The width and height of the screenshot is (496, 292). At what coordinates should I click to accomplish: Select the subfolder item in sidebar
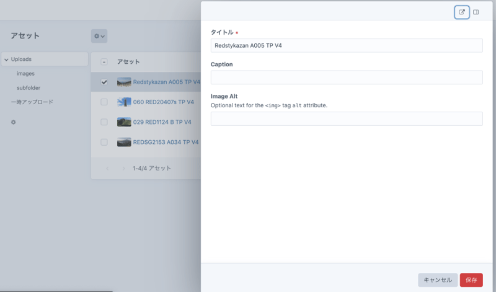(29, 88)
